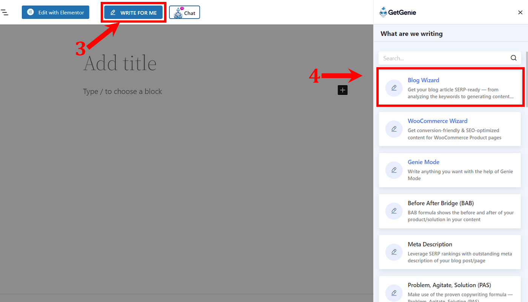Click the search magnifier icon
528x302 pixels.
(x=513, y=58)
